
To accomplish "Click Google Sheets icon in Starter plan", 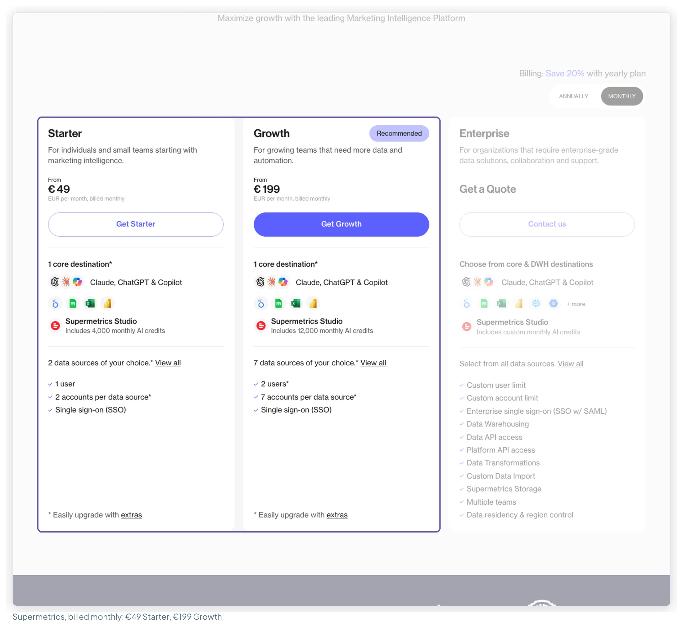I will [73, 303].
